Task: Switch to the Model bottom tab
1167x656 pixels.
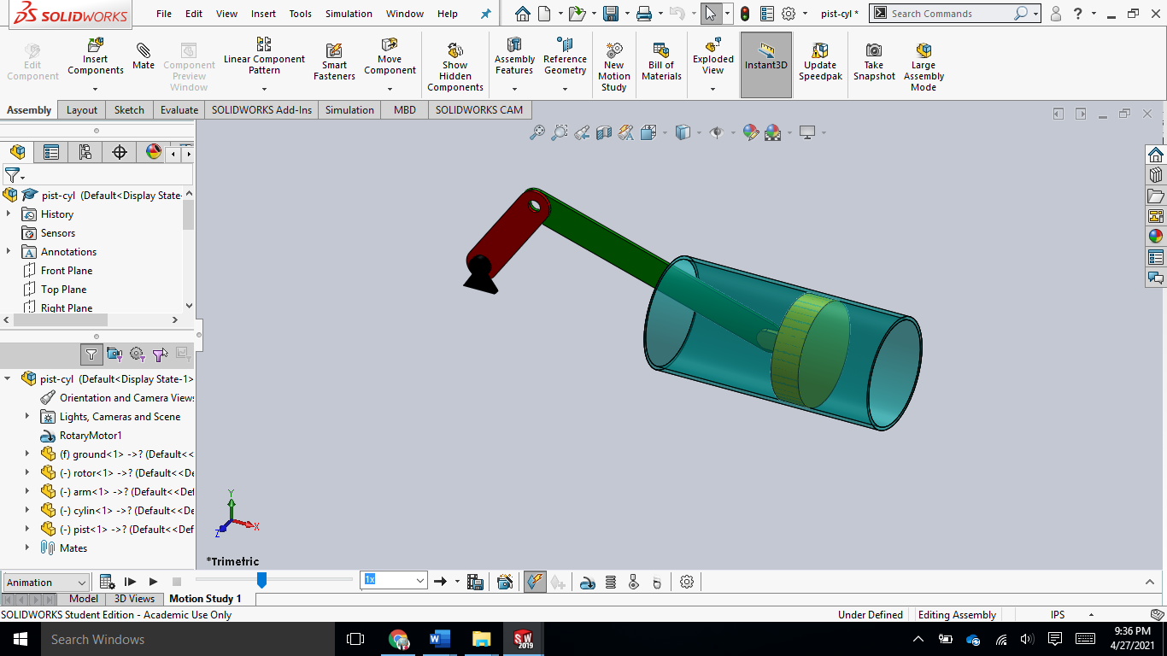Action: pos(84,599)
